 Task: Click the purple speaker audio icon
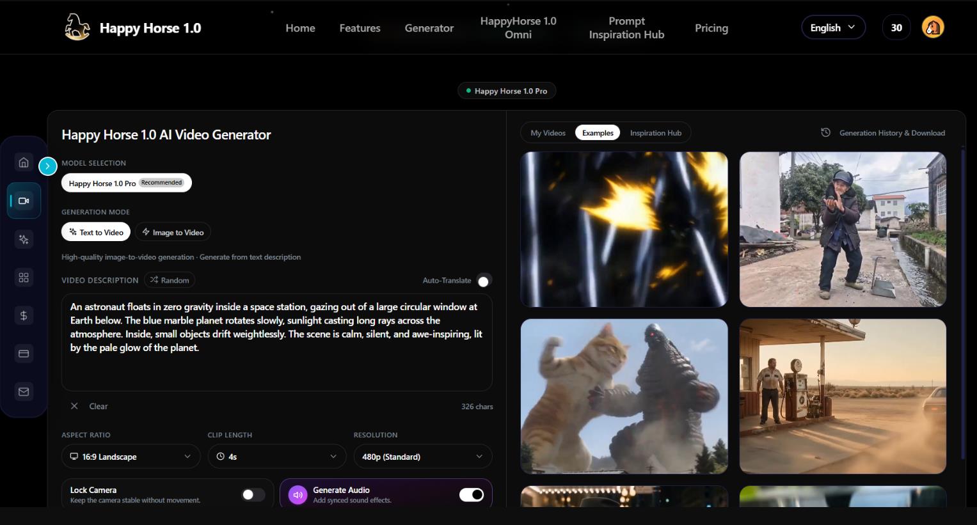[x=298, y=495]
